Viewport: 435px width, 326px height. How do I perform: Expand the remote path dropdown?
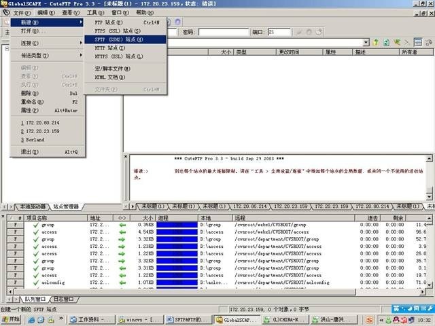(366, 43)
